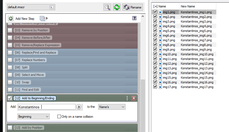
Task: Open the three-dot menu for step 12
Action: coord(127,98)
